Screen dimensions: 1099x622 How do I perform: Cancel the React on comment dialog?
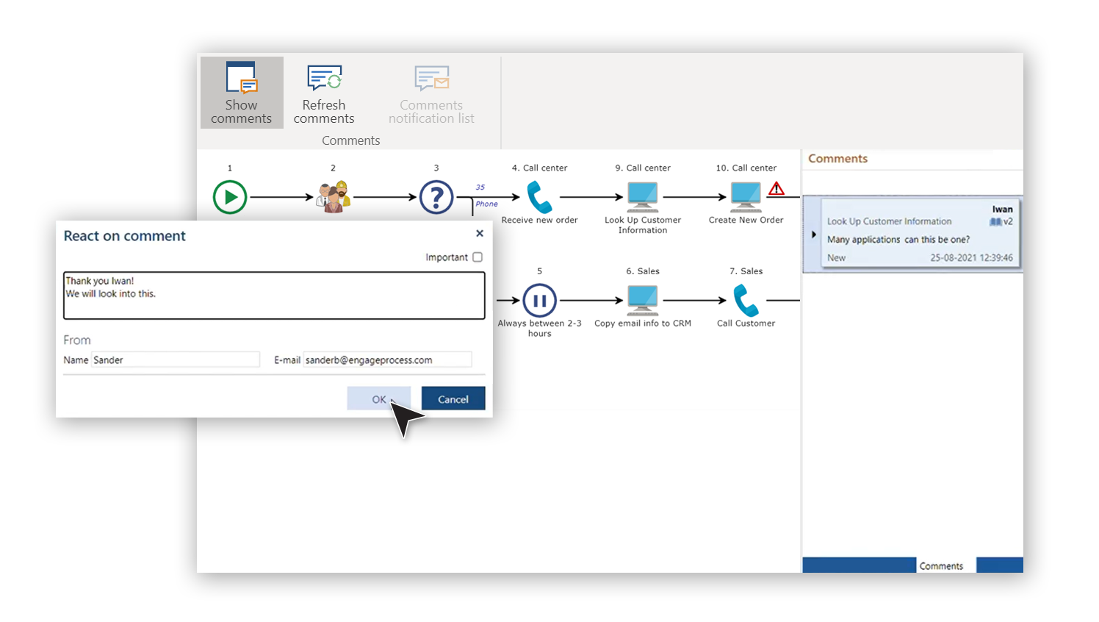pos(453,398)
